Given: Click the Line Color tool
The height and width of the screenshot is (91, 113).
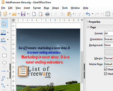Looking at the screenshot, I should 3,32.
